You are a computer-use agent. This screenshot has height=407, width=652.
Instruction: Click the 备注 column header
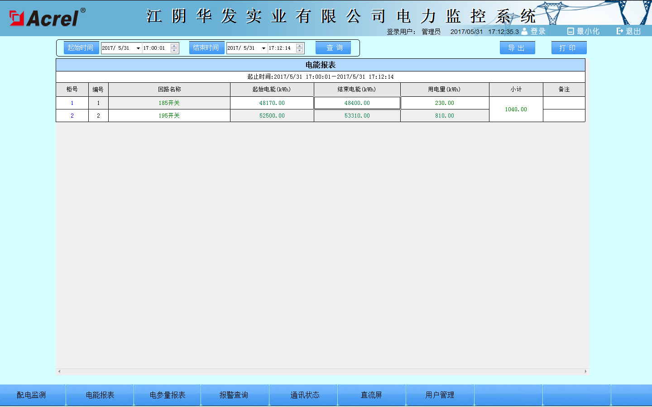coord(564,90)
